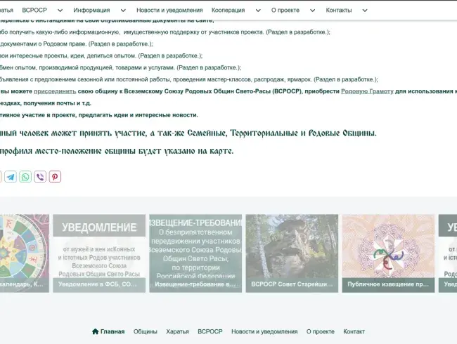This screenshot has width=457, height=344.
Task: Share the page via WhatsApp icon
Action: point(25,177)
